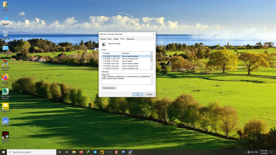This screenshot has height=155, width=276.
Task: Show hidden tray icons chevron
Action: (245, 152)
